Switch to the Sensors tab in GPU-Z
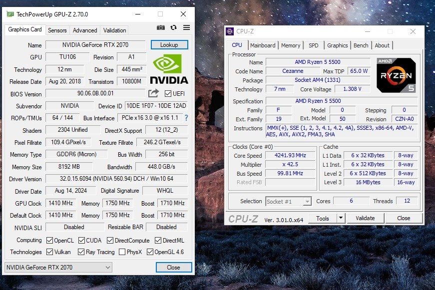This screenshot has width=435, height=290. [57, 30]
